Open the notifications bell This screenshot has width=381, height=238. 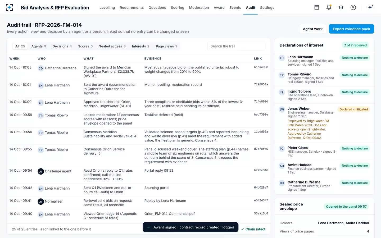tap(329, 7)
